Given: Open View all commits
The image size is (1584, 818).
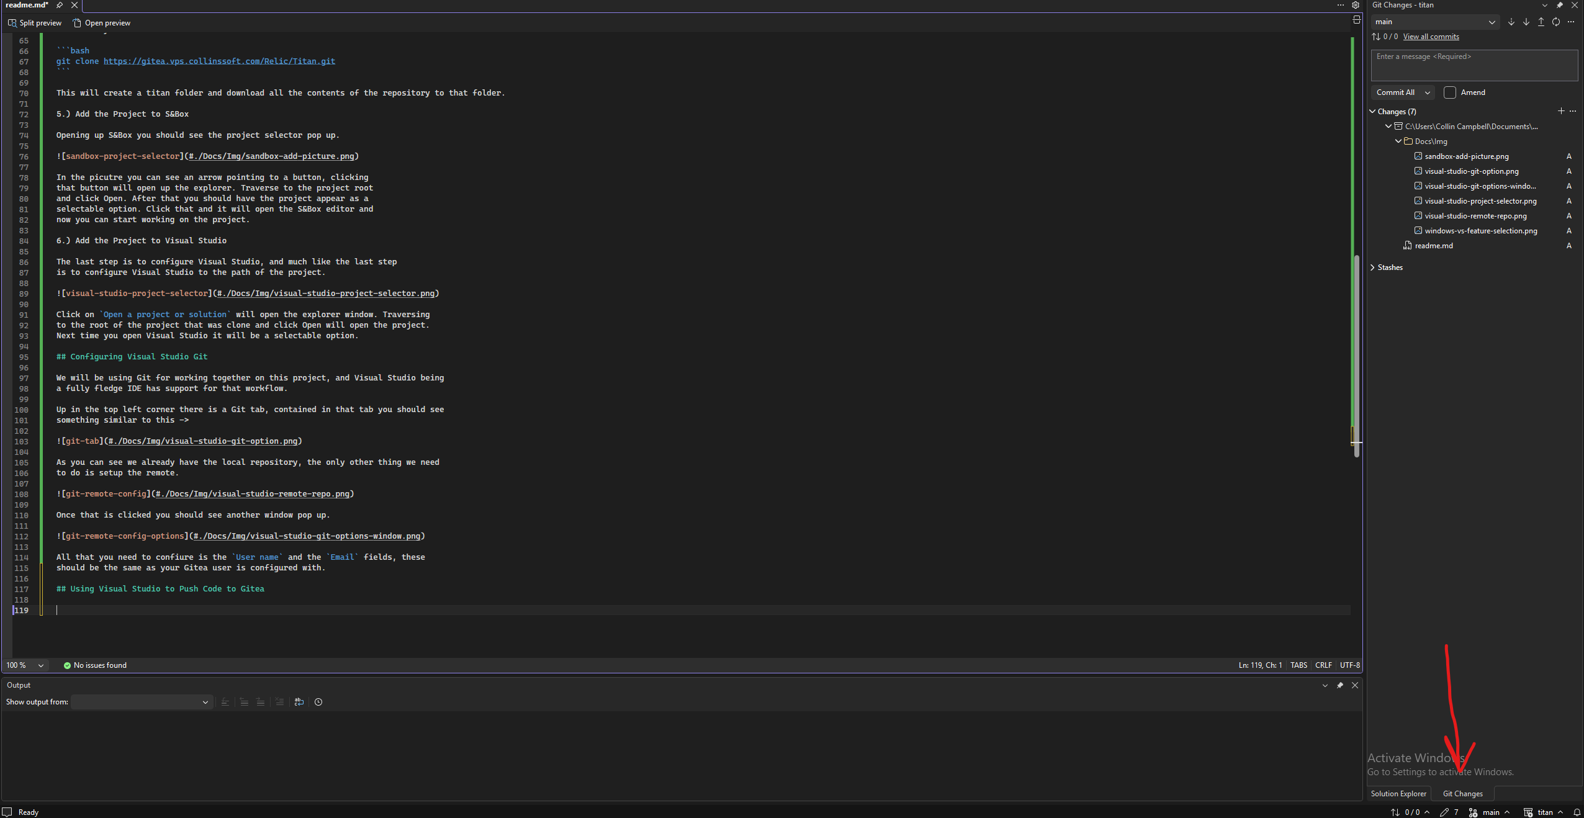Looking at the screenshot, I should point(1432,37).
